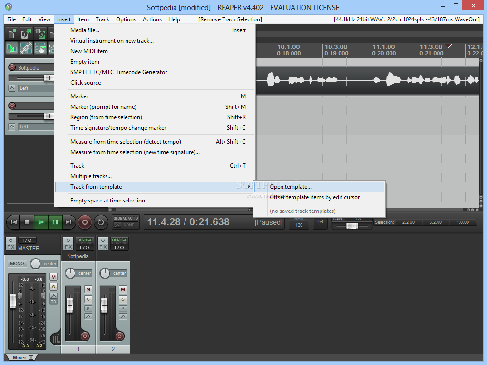Arm record on mixer channel 2
Viewport: 487px width, 365px height.
[x=119, y=336]
